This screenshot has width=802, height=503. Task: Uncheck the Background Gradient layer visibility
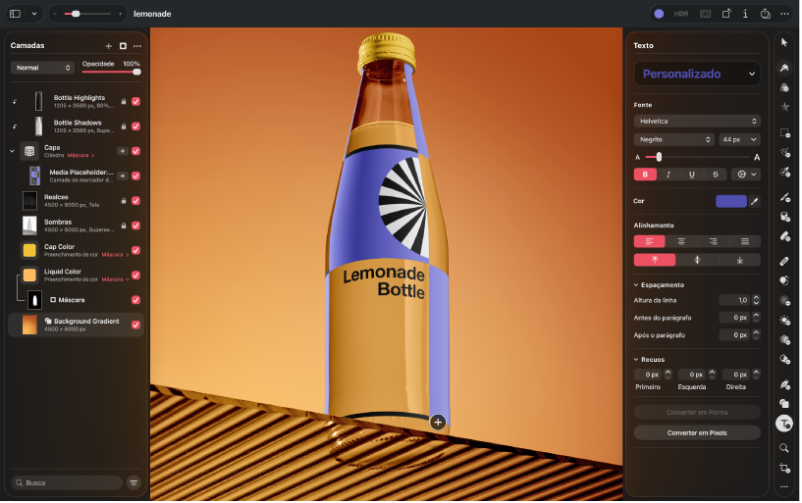pyautogui.click(x=136, y=326)
